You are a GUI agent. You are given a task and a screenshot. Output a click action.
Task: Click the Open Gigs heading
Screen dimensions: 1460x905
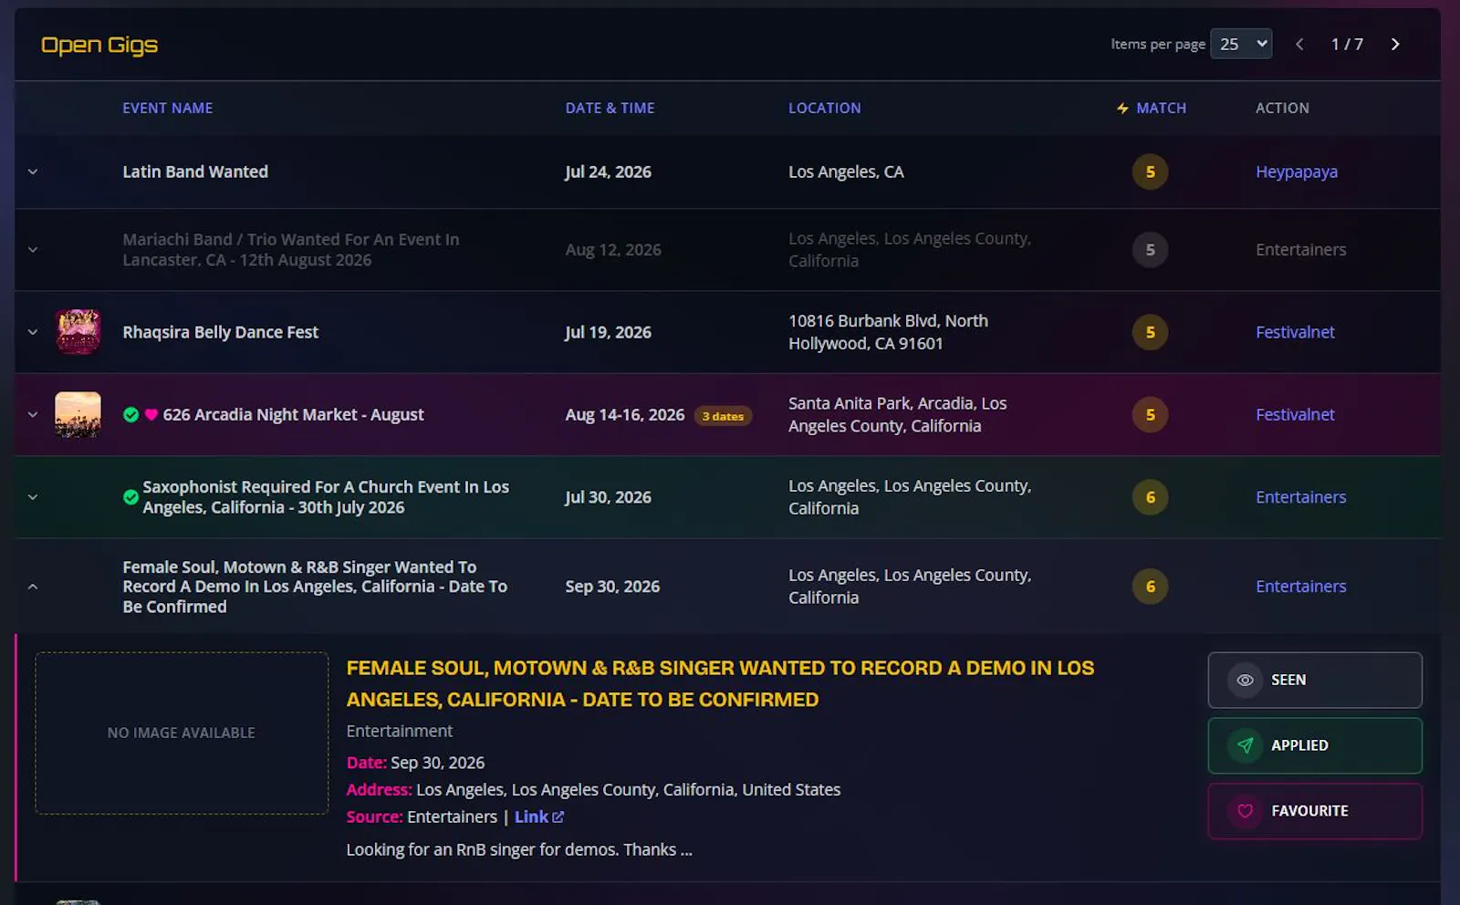99,45
